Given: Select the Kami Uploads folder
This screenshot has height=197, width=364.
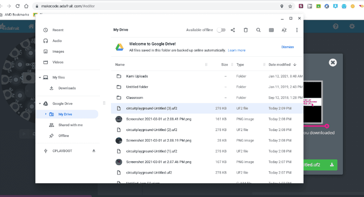Looking at the screenshot, I should click(137, 76).
